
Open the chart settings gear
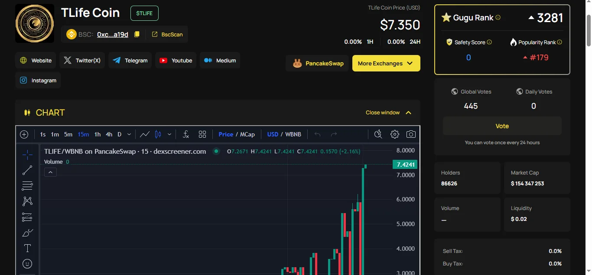[394, 134]
